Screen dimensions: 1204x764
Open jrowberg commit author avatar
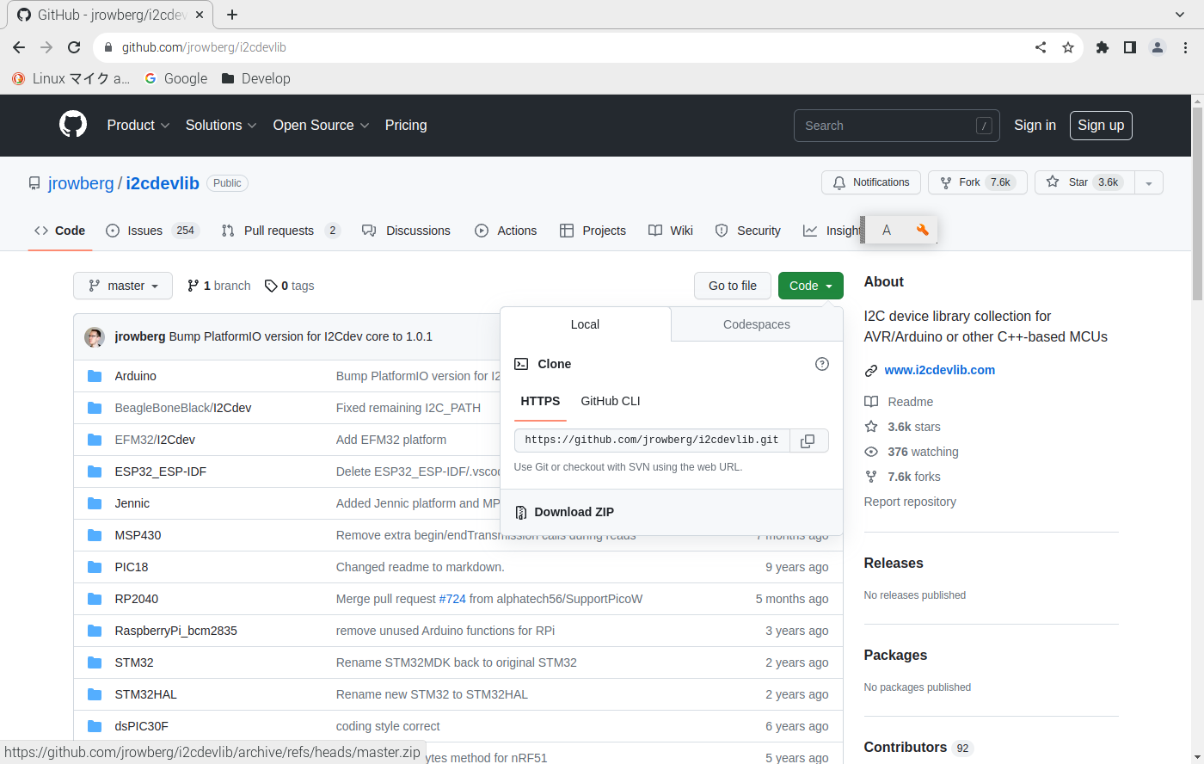[x=95, y=336]
